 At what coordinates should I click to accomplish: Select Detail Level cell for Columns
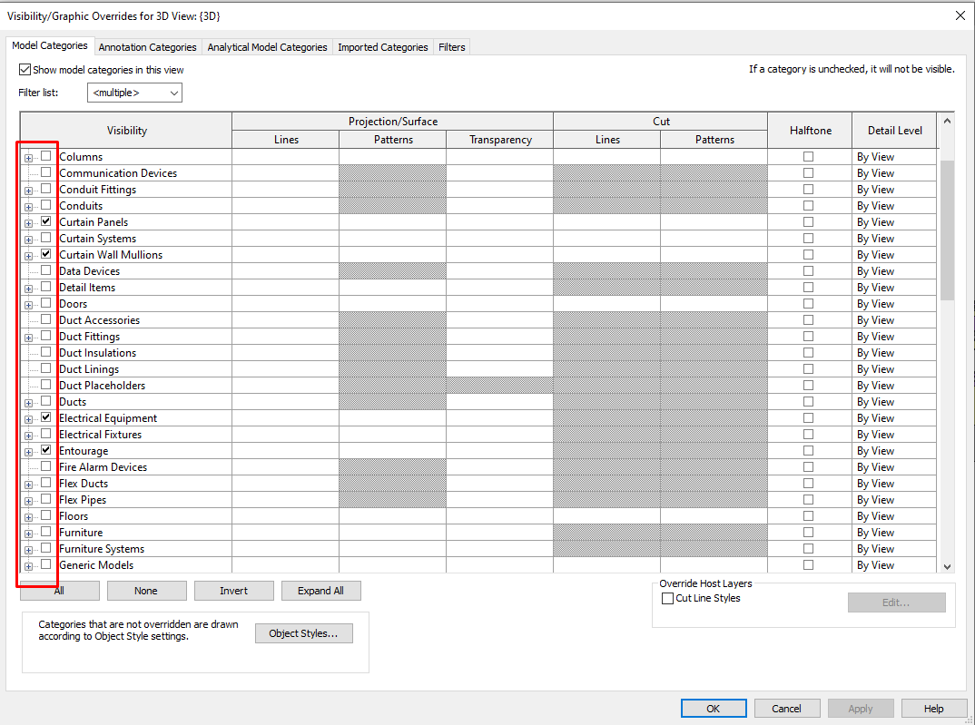[x=894, y=157]
